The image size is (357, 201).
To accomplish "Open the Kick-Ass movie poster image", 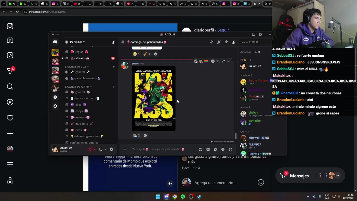I will coord(154,98).
